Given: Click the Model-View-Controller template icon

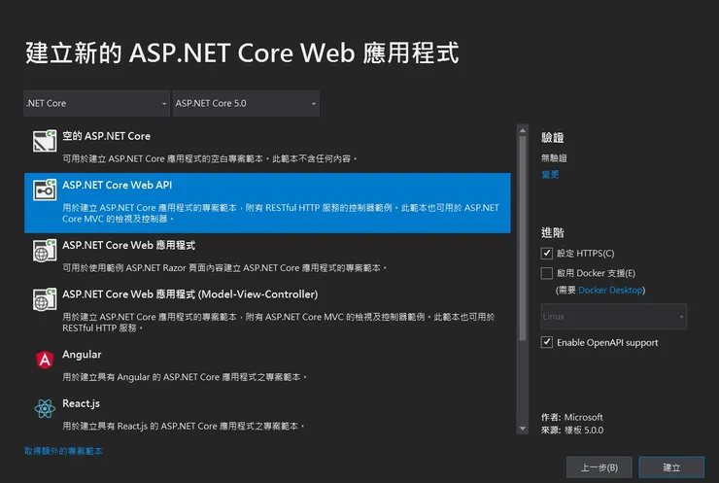Looking at the screenshot, I should point(43,299).
